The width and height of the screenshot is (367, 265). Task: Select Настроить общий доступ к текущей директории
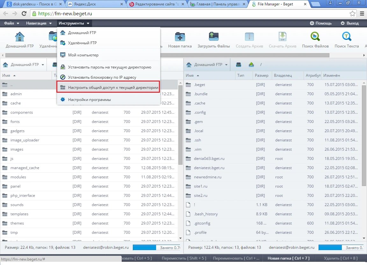point(108,88)
